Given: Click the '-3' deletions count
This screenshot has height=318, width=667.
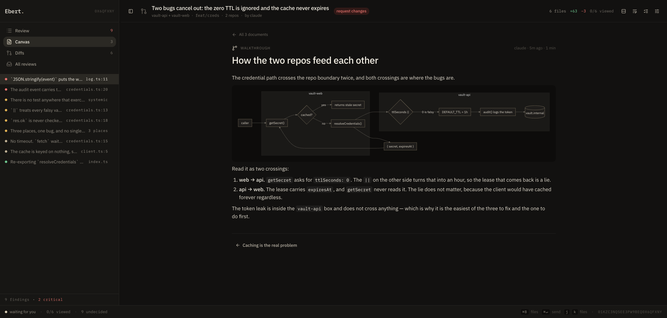Looking at the screenshot, I should (x=584, y=11).
